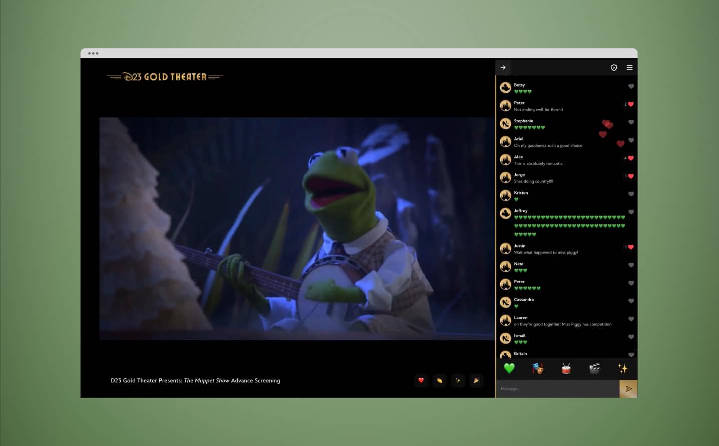Click the three-dot window controls in the title bar
Screen dimensions: 719x446
[x=93, y=53]
